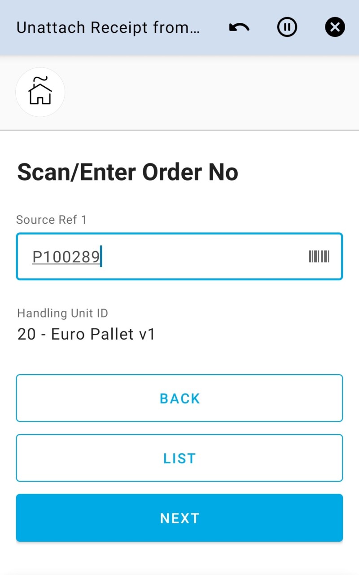359x575 pixels.
Task: Close the process with the X icon
Action: point(335,28)
